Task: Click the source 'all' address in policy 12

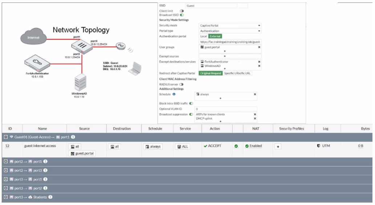Action: pos(75,147)
